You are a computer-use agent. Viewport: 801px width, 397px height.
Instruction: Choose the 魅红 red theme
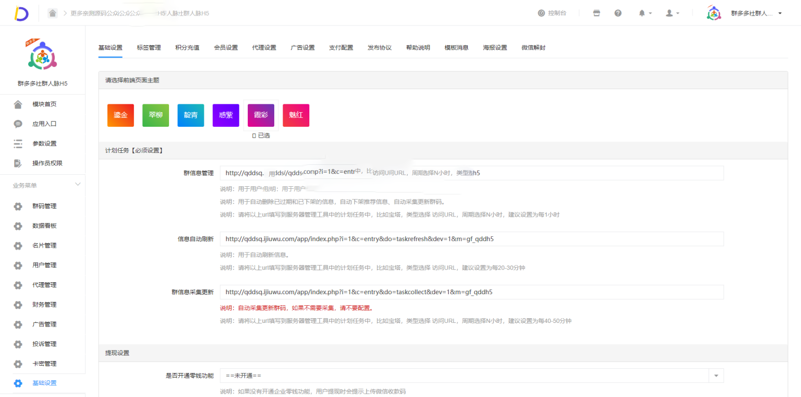296,115
